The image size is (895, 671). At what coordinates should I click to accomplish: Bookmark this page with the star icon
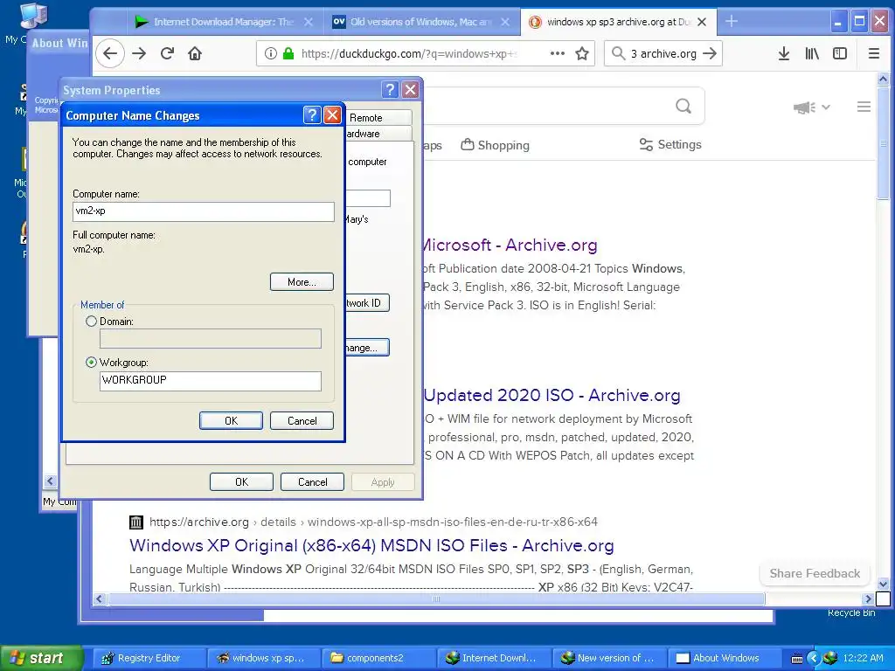pyautogui.click(x=581, y=53)
